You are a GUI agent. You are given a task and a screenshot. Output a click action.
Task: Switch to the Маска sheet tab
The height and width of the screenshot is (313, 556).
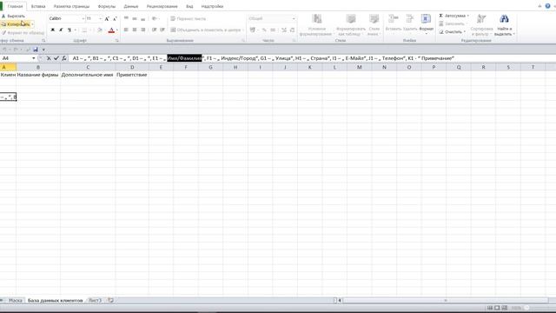coord(16,300)
